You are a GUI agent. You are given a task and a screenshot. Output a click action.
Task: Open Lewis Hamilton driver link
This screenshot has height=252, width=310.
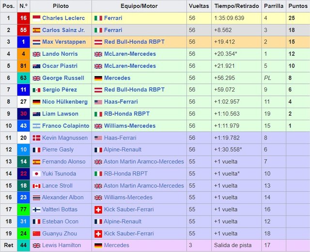click(62, 245)
